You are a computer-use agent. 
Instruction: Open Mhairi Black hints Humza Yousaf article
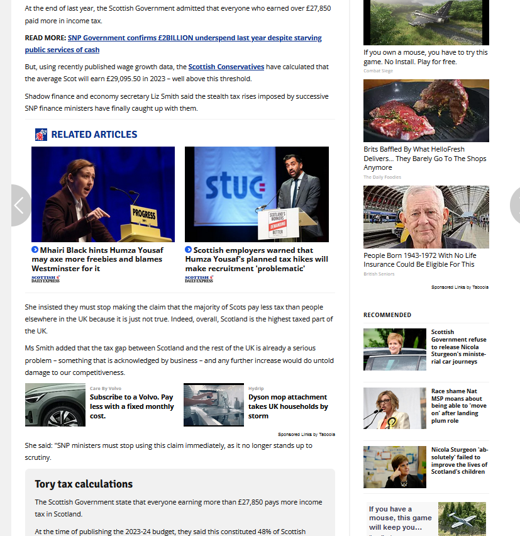[97, 259]
